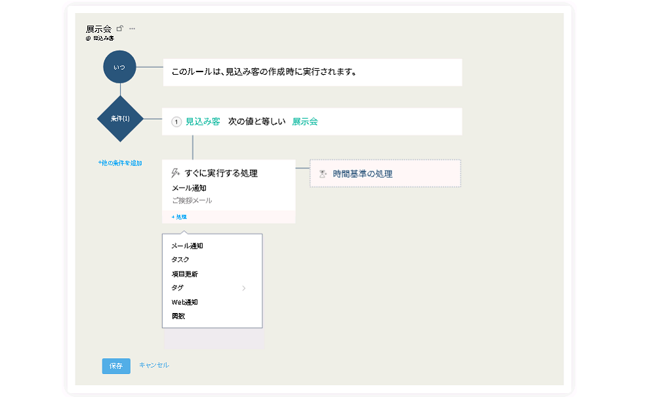Click the キャンセル link
Viewport: 656px width, 397px height.
[154, 366]
